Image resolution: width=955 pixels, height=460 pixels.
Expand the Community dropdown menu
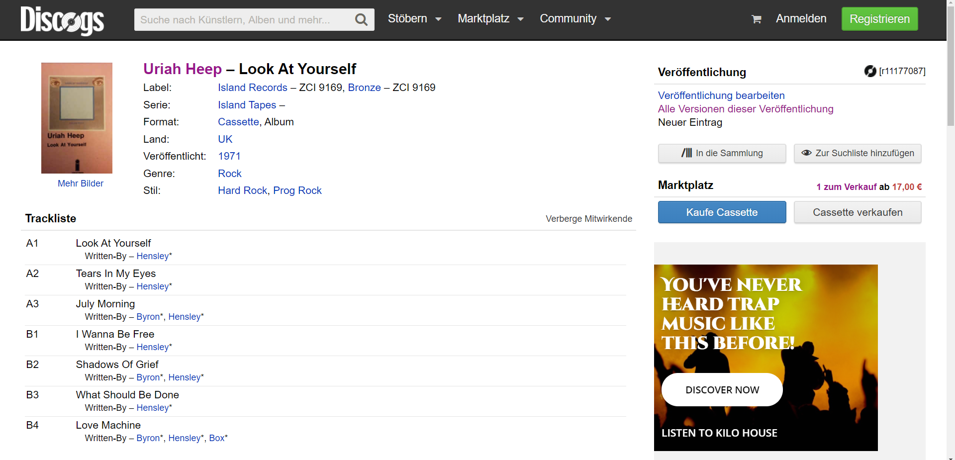575,19
